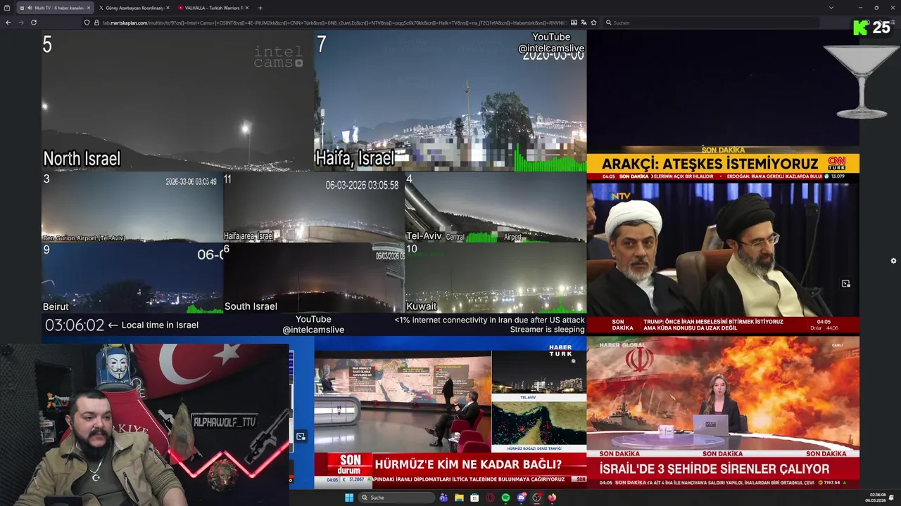Switch to the Multi TV browser tab
The height and width of the screenshot is (506, 901).
point(56,8)
